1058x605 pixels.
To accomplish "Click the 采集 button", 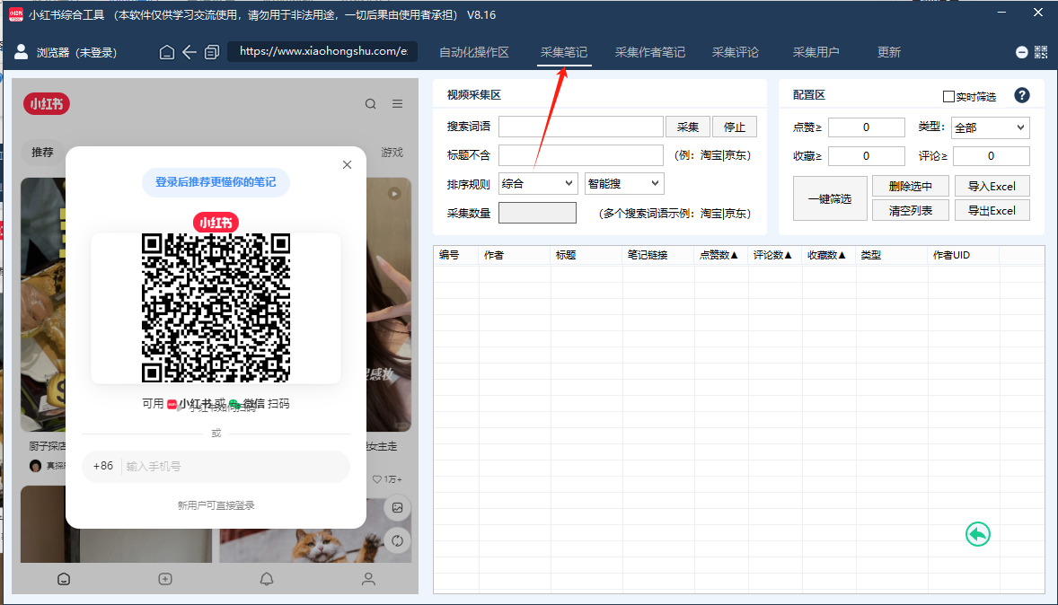I will click(688, 127).
